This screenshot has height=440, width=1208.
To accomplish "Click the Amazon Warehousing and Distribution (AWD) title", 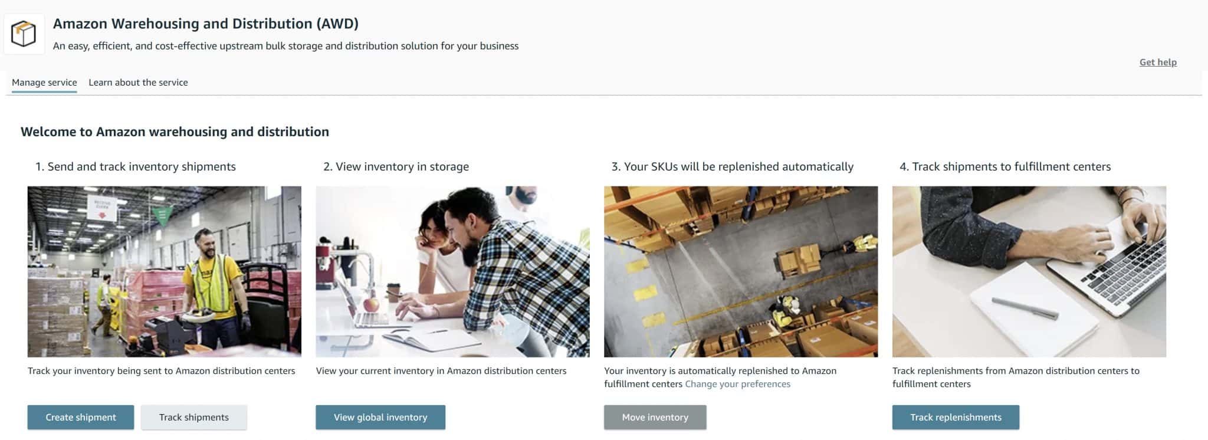I will pyautogui.click(x=206, y=24).
